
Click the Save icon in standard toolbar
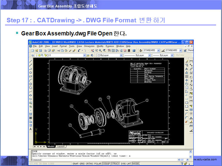(41, 51)
